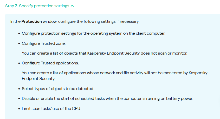Click the bullet before Configure Trusted zone

[x=19, y=43]
